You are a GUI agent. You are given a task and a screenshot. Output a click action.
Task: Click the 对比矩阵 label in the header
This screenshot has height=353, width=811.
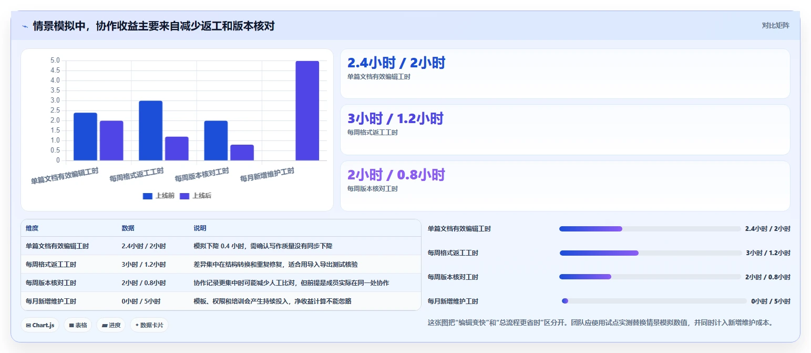coord(775,25)
